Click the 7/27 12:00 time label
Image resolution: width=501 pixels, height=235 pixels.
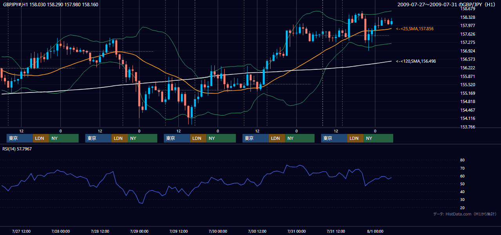(21, 231)
